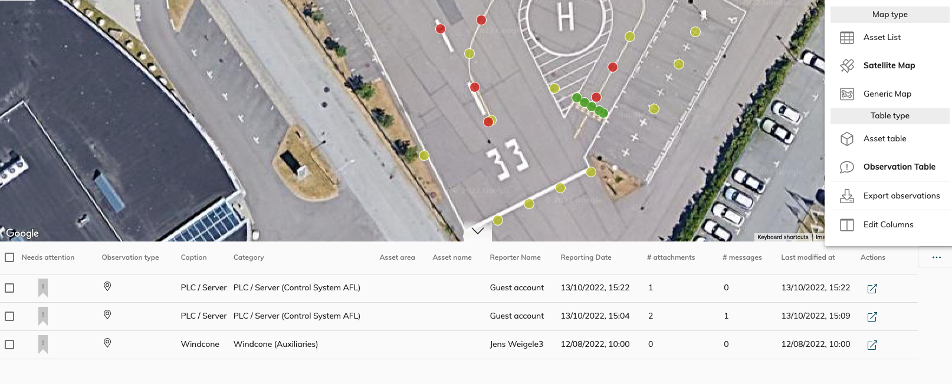Check the Windcone row checkbox
This screenshot has height=384, width=952.
pos(9,345)
